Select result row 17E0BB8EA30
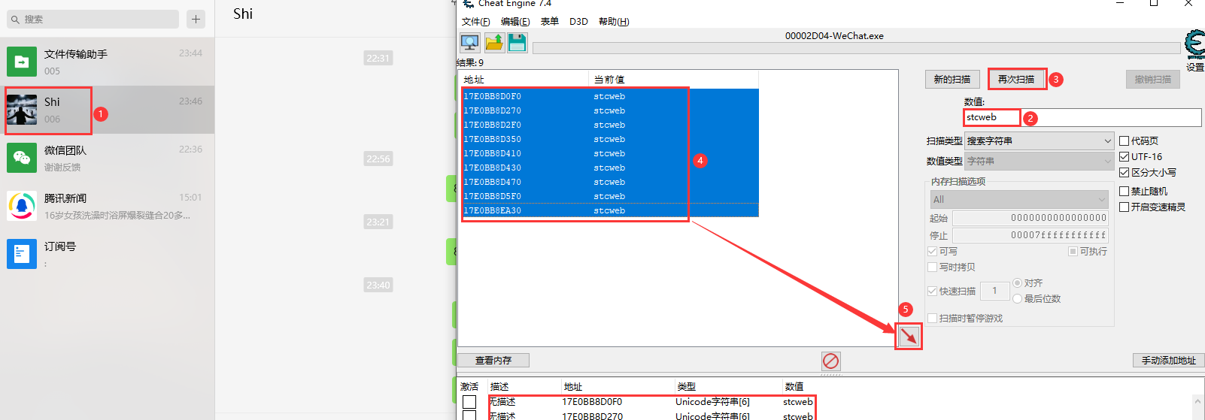This screenshot has width=1205, height=420. 610,210
